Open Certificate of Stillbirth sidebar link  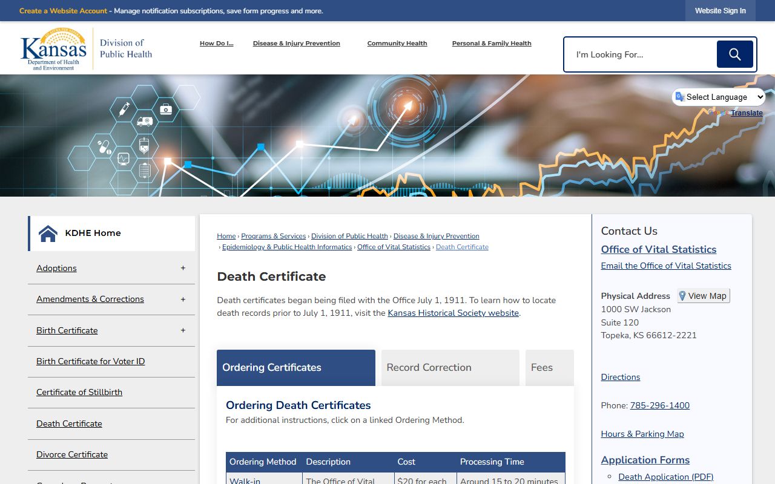click(79, 392)
